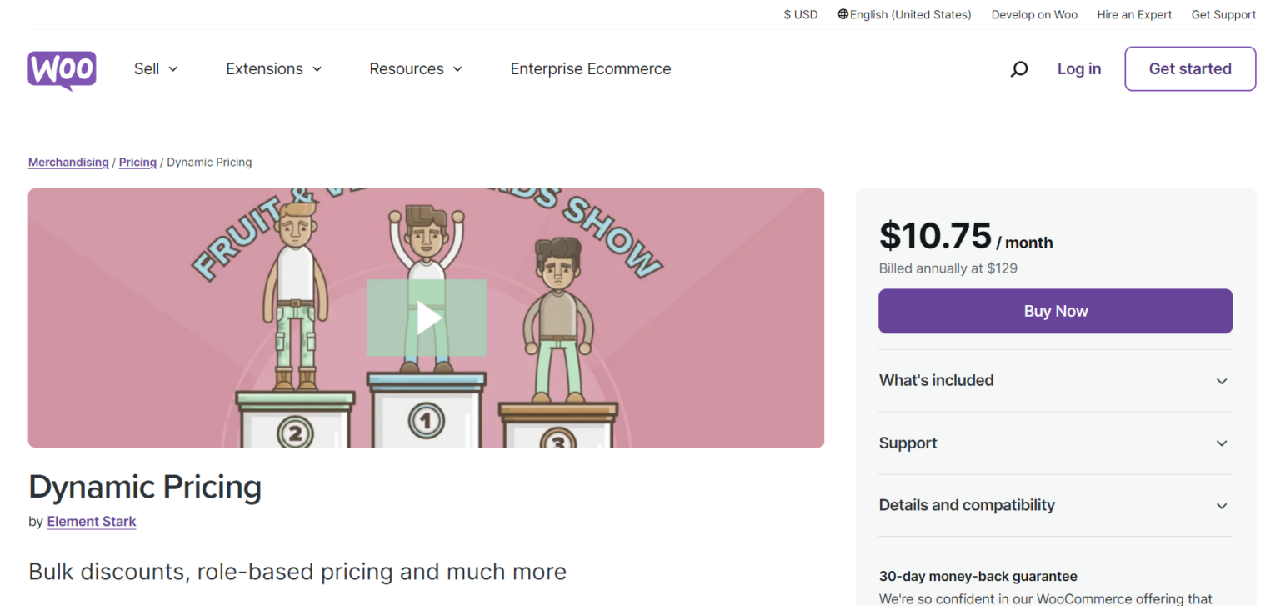Screen dimensions: 1280x606
Task: Expand the What's included section
Action: click(x=1055, y=381)
